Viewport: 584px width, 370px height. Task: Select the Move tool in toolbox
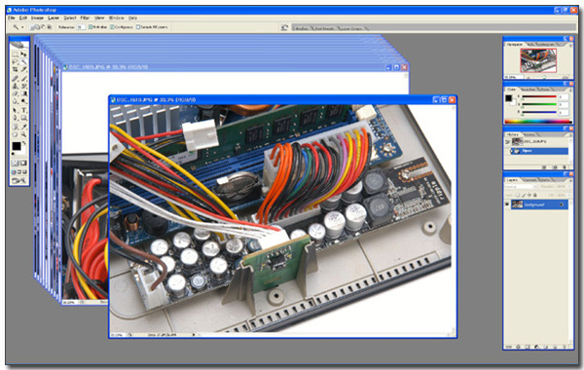tap(23, 55)
